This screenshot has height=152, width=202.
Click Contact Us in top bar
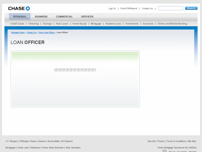(147, 8)
